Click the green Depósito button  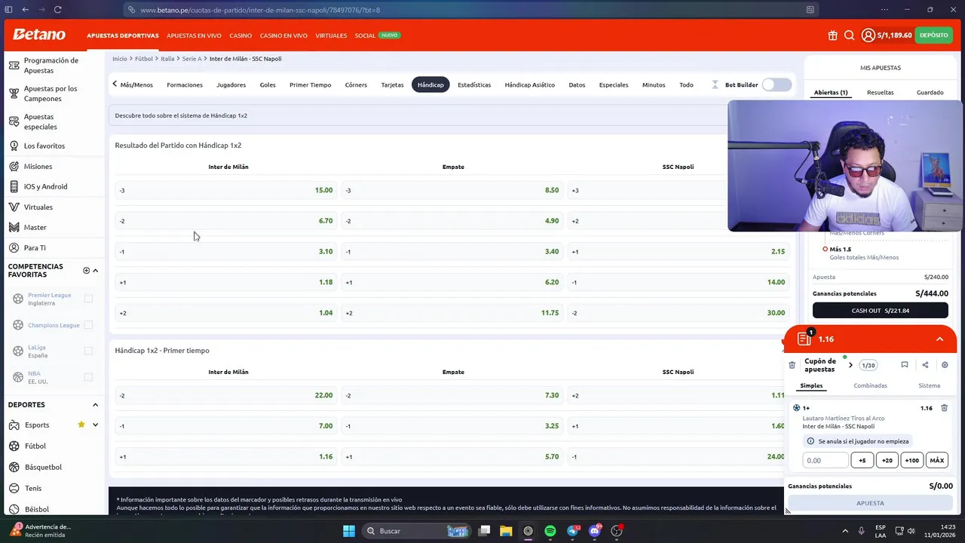click(934, 35)
